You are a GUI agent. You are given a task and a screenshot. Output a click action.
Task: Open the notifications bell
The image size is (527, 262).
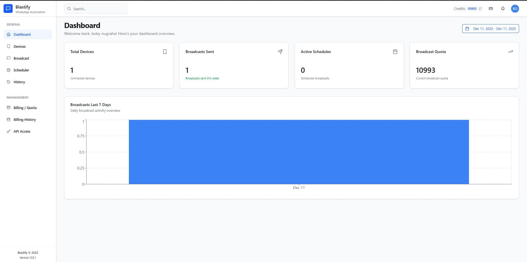tap(503, 9)
